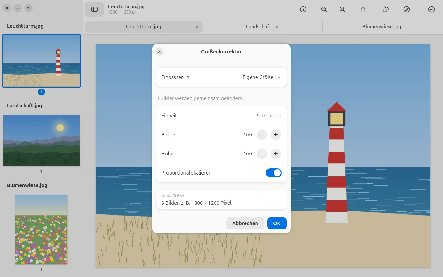The image size is (443, 277).
Task: Increase Breite with the plus button
Action: [x=275, y=135]
